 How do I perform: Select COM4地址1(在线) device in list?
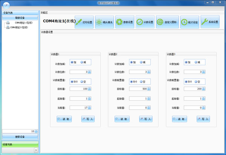click(x=24, y=23)
